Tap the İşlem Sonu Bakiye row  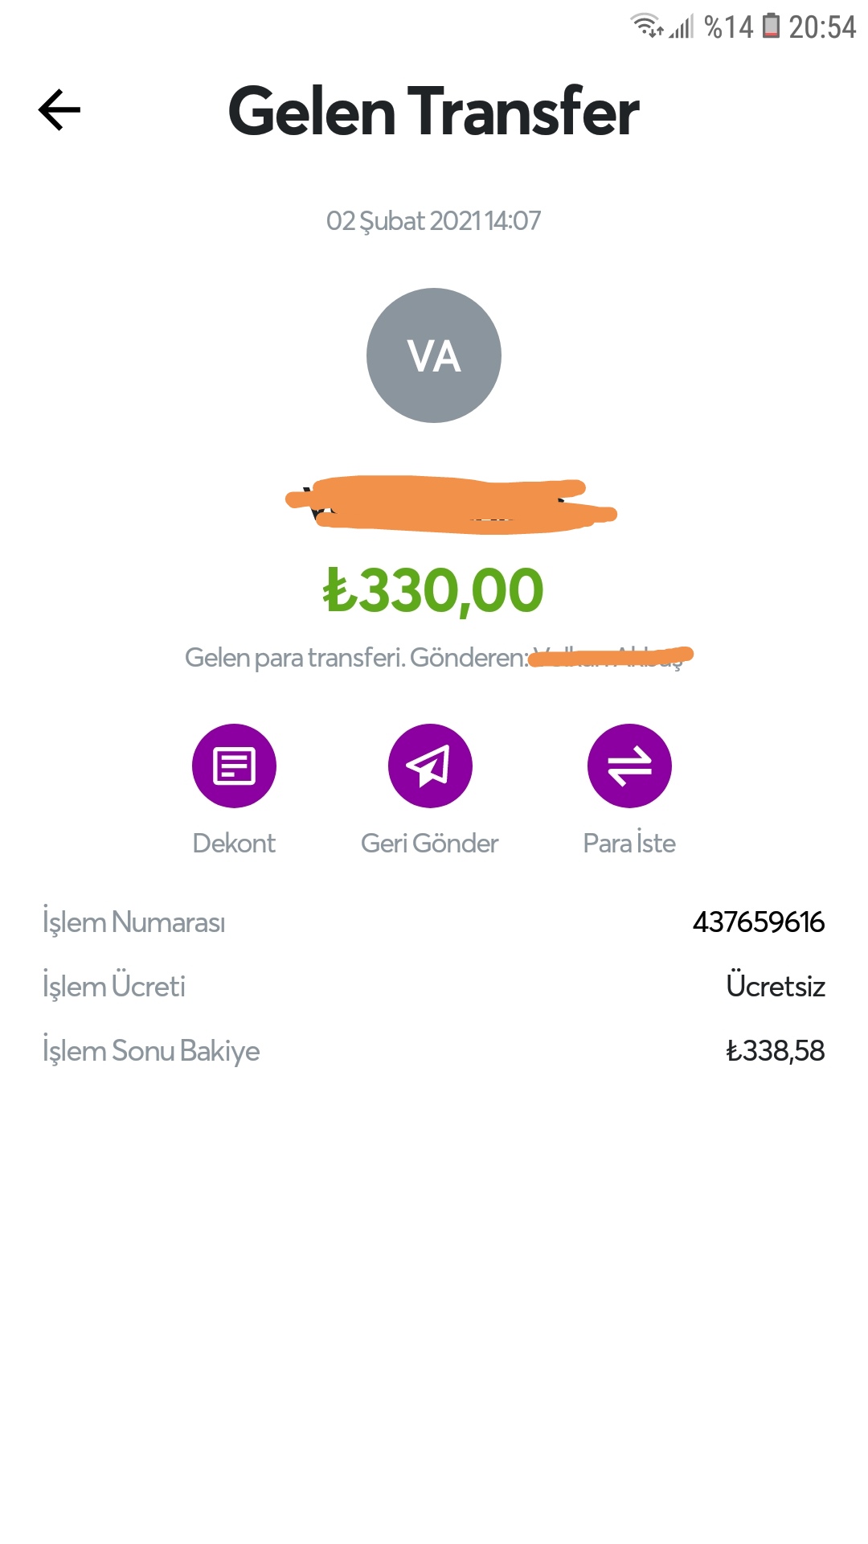[x=434, y=1050]
